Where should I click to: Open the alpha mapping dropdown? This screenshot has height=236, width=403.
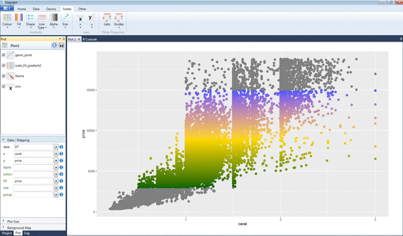(x=56, y=167)
